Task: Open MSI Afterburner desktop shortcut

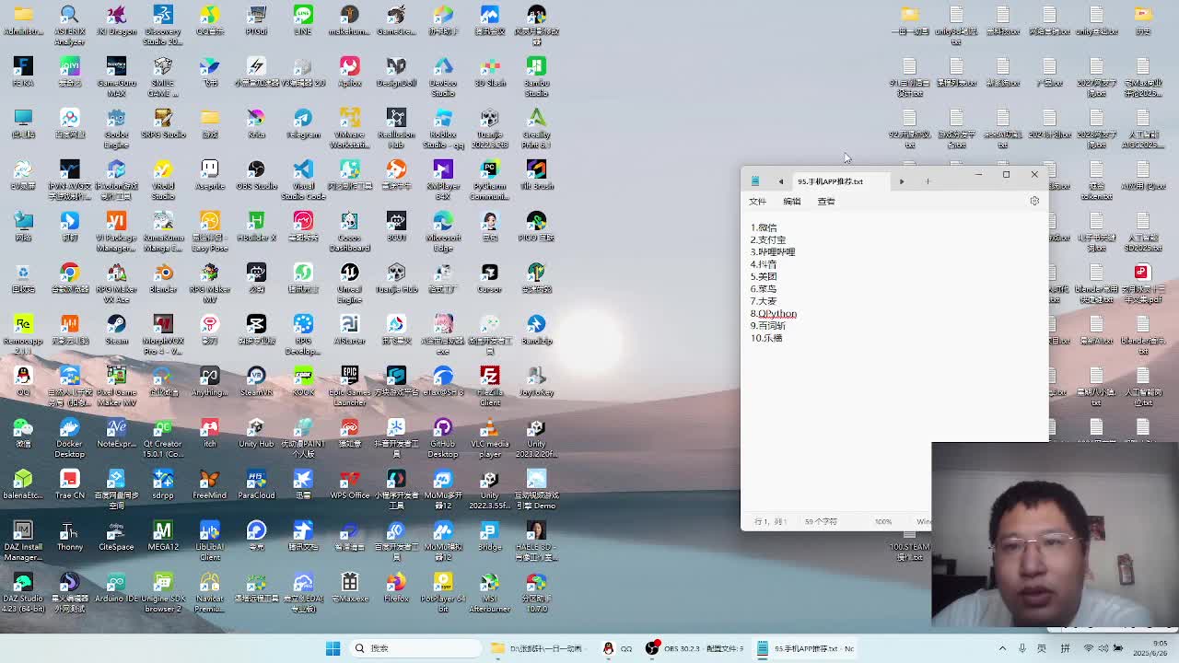Action: pyautogui.click(x=489, y=592)
